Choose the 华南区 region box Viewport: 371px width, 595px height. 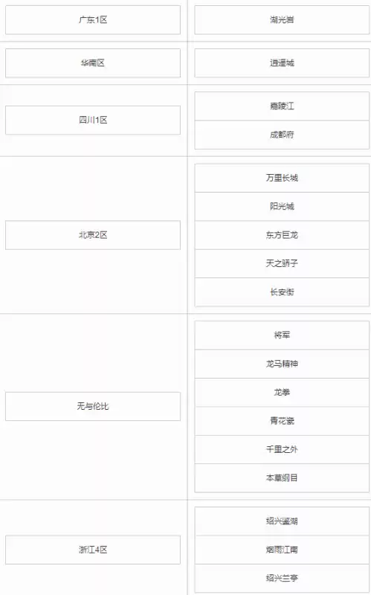(x=92, y=63)
